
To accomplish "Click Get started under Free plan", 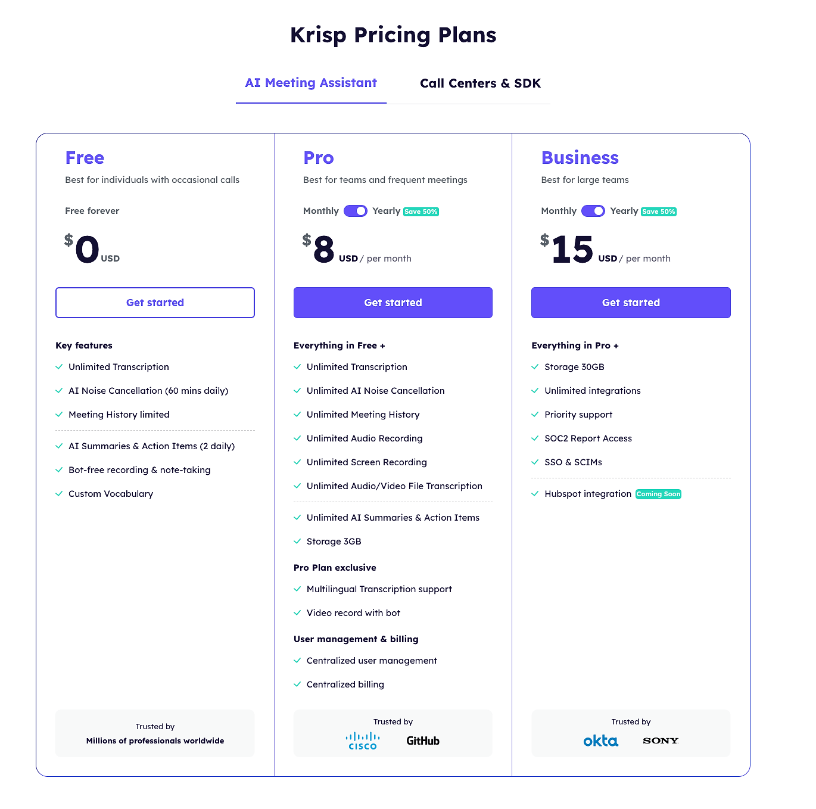I will pos(155,303).
